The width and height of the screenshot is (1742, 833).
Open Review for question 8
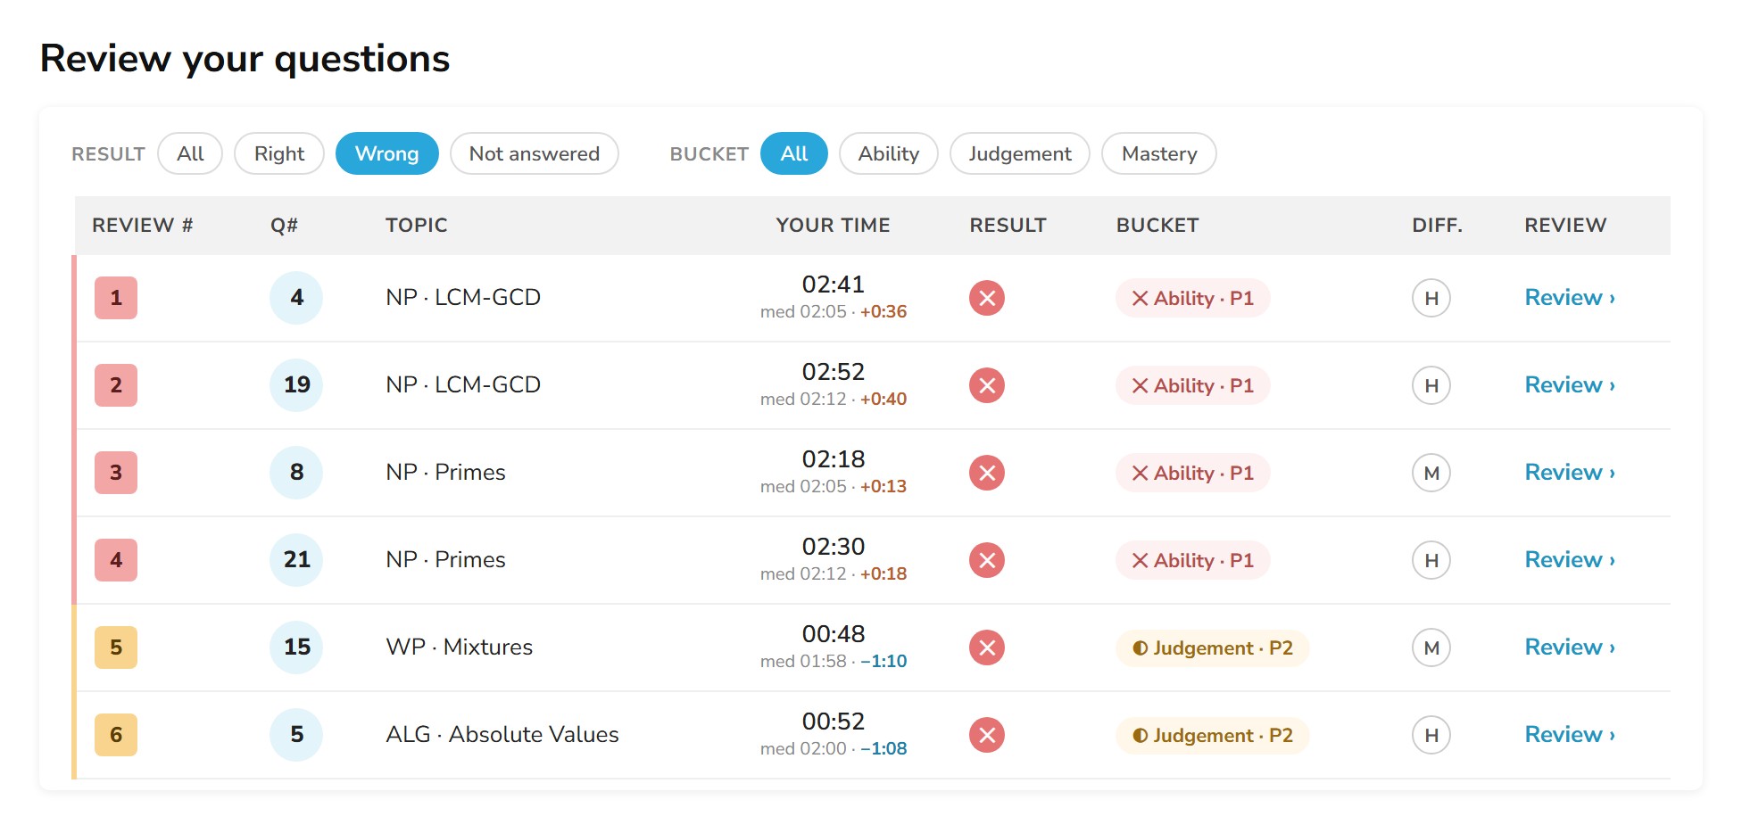click(1570, 473)
